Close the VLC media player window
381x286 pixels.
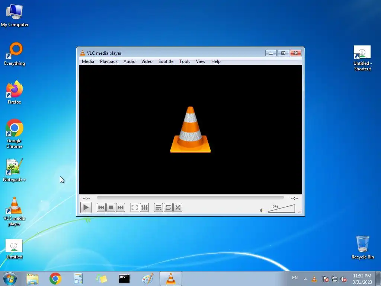[295, 53]
